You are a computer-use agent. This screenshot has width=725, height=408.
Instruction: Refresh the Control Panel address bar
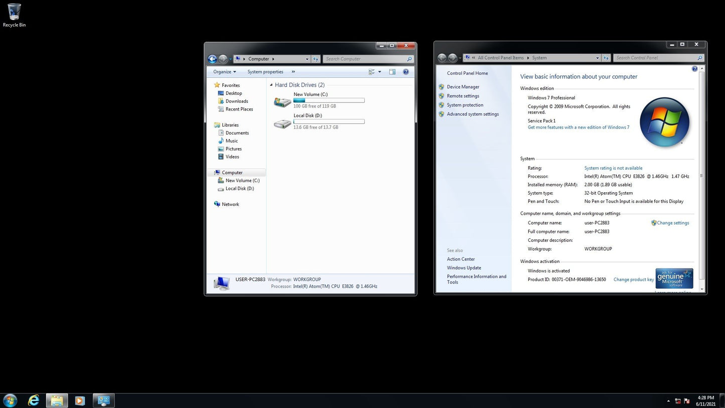(x=606, y=58)
